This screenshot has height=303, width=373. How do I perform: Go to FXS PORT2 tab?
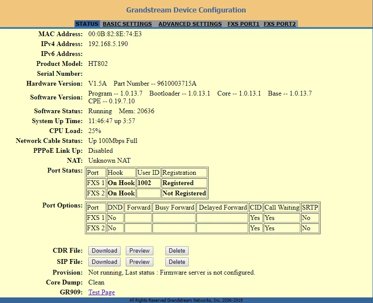[280, 24]
